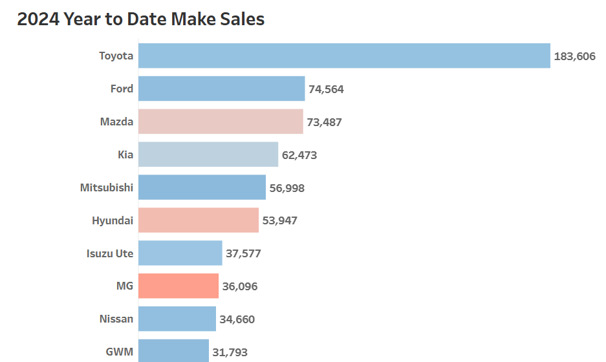This screenshot has height=362, width=606.
Task: Click the Toyota value label 183,606
Action: click(x=574, y=56)
